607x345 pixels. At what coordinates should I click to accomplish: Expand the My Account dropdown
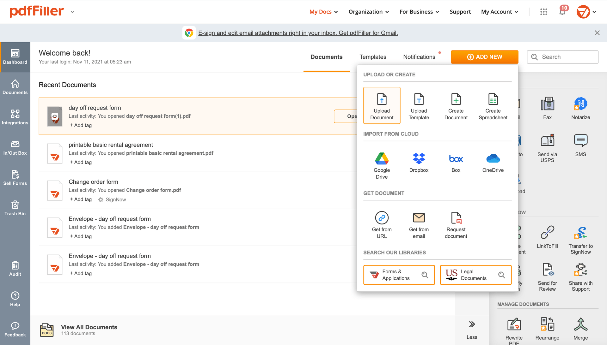coord(499,12)
